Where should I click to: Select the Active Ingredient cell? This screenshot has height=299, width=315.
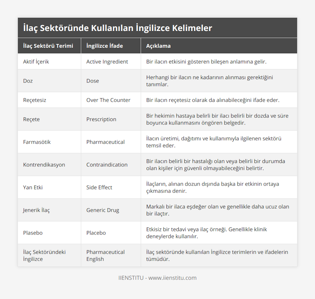[x=107, y=62]
